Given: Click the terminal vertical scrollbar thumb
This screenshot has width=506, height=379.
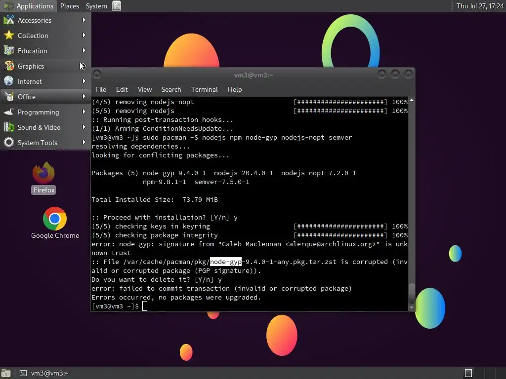Looking at the screenshot, I should [x=412, y=293].
